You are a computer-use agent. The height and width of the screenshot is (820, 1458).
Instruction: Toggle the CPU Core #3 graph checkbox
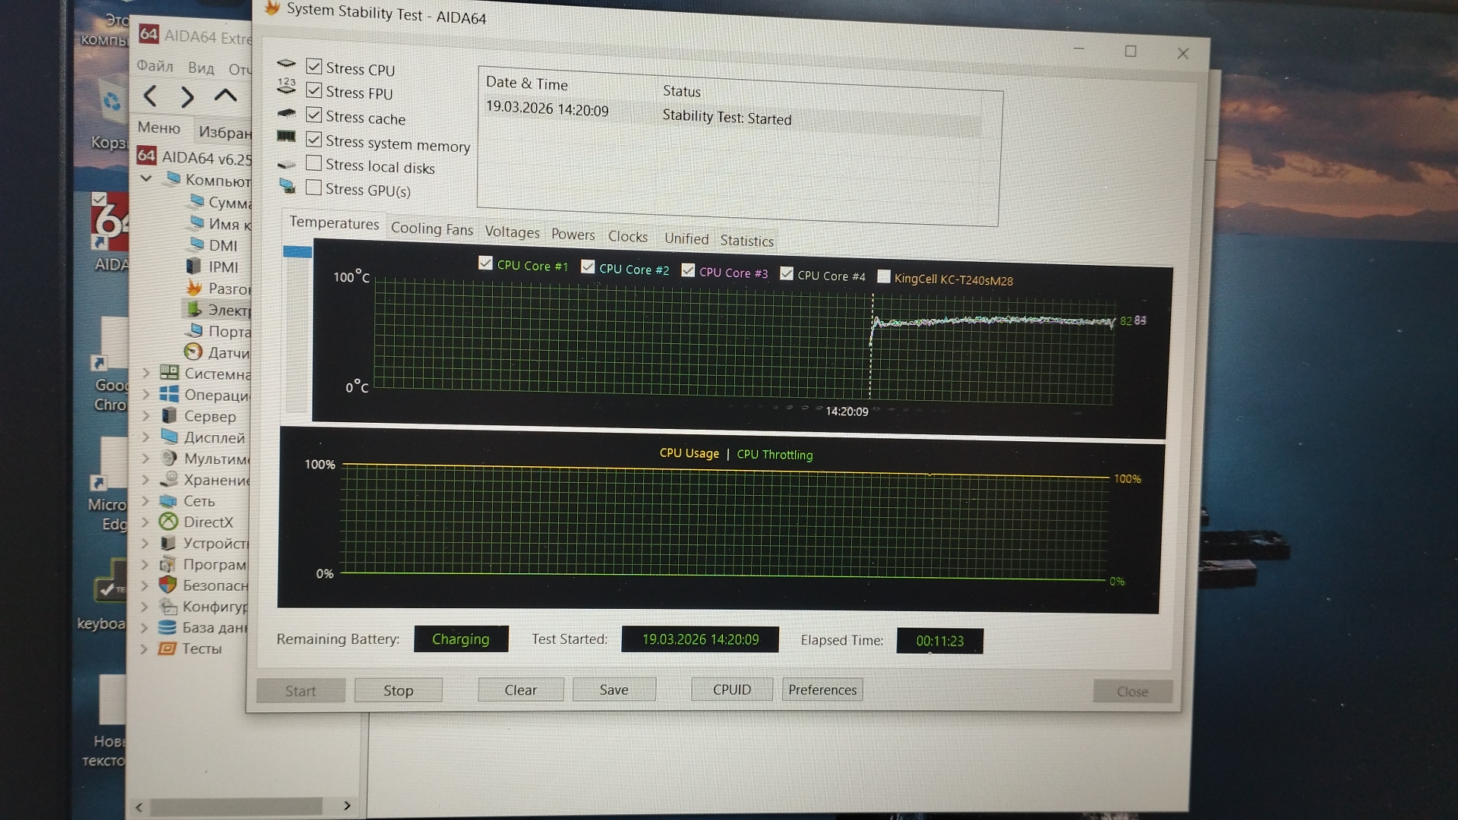pos(688,270)
